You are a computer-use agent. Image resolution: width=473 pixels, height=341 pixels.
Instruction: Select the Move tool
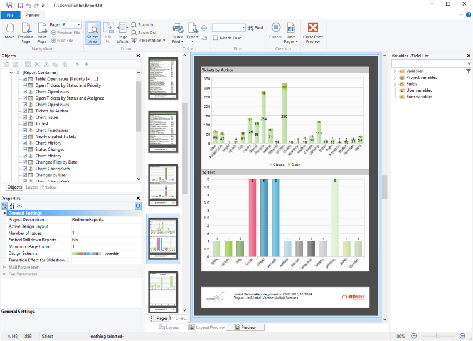[x=9, y=32]
